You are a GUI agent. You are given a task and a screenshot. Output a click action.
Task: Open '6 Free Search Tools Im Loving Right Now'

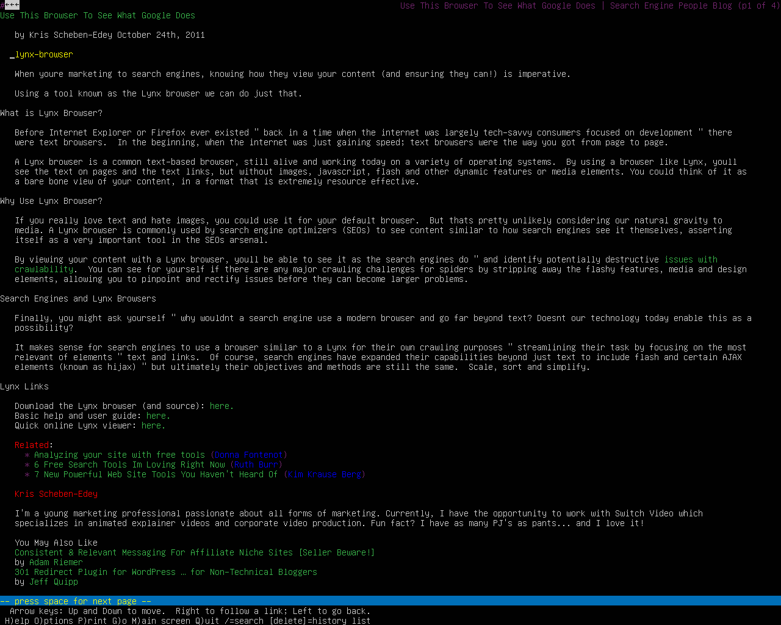coord(129,464)
